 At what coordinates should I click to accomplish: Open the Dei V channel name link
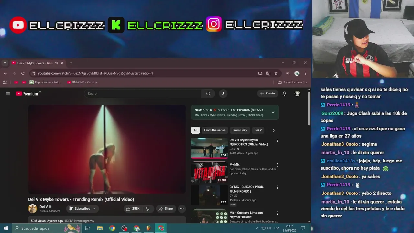coord(44,207)
